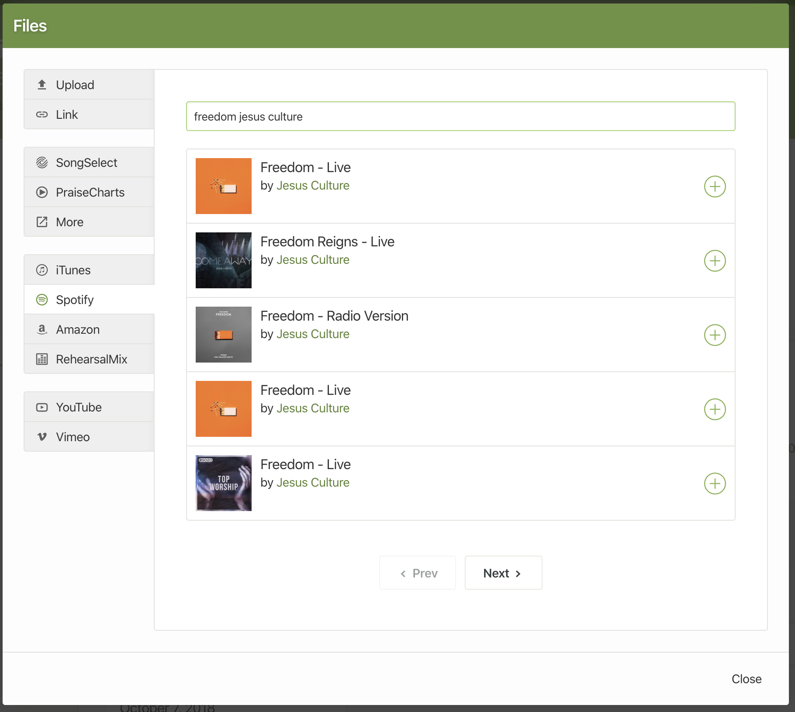This screenshot has width=795, height=712.
Task: Click the Vimeo icon
Action: click(42, 437)
